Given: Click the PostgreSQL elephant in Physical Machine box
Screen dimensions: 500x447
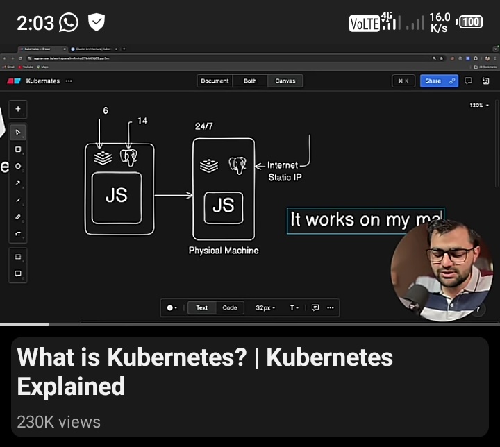Looking at the screenshot, I should (237, 165).
